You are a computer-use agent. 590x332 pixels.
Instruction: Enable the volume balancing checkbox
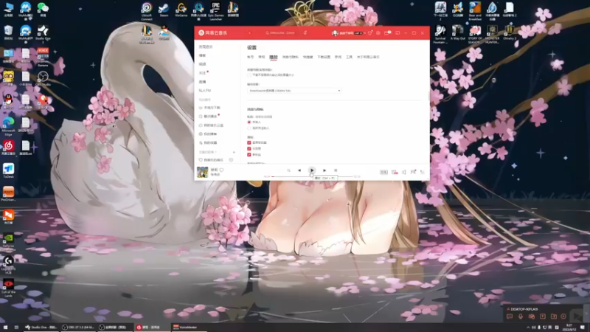click(x=249, y=75)
